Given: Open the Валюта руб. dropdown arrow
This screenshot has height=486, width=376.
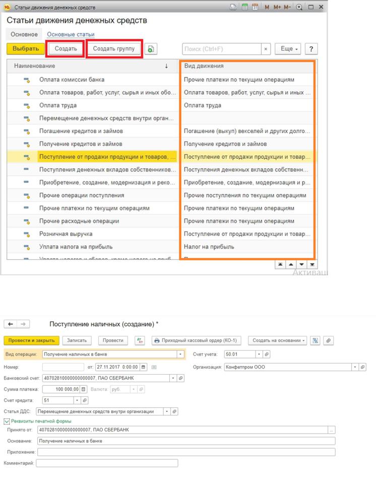Looking at the screenshot, I should 133,389.
